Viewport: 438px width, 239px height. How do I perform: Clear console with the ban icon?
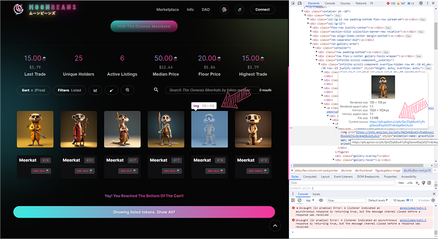coord(299,200)
